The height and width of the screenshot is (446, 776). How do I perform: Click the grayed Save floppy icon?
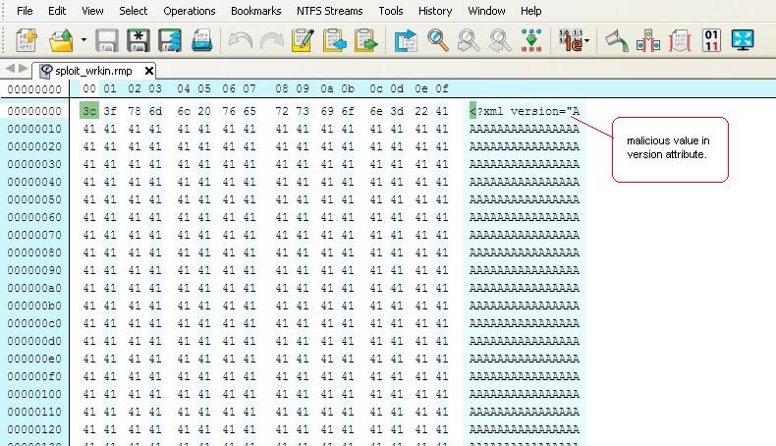(106, 40)
